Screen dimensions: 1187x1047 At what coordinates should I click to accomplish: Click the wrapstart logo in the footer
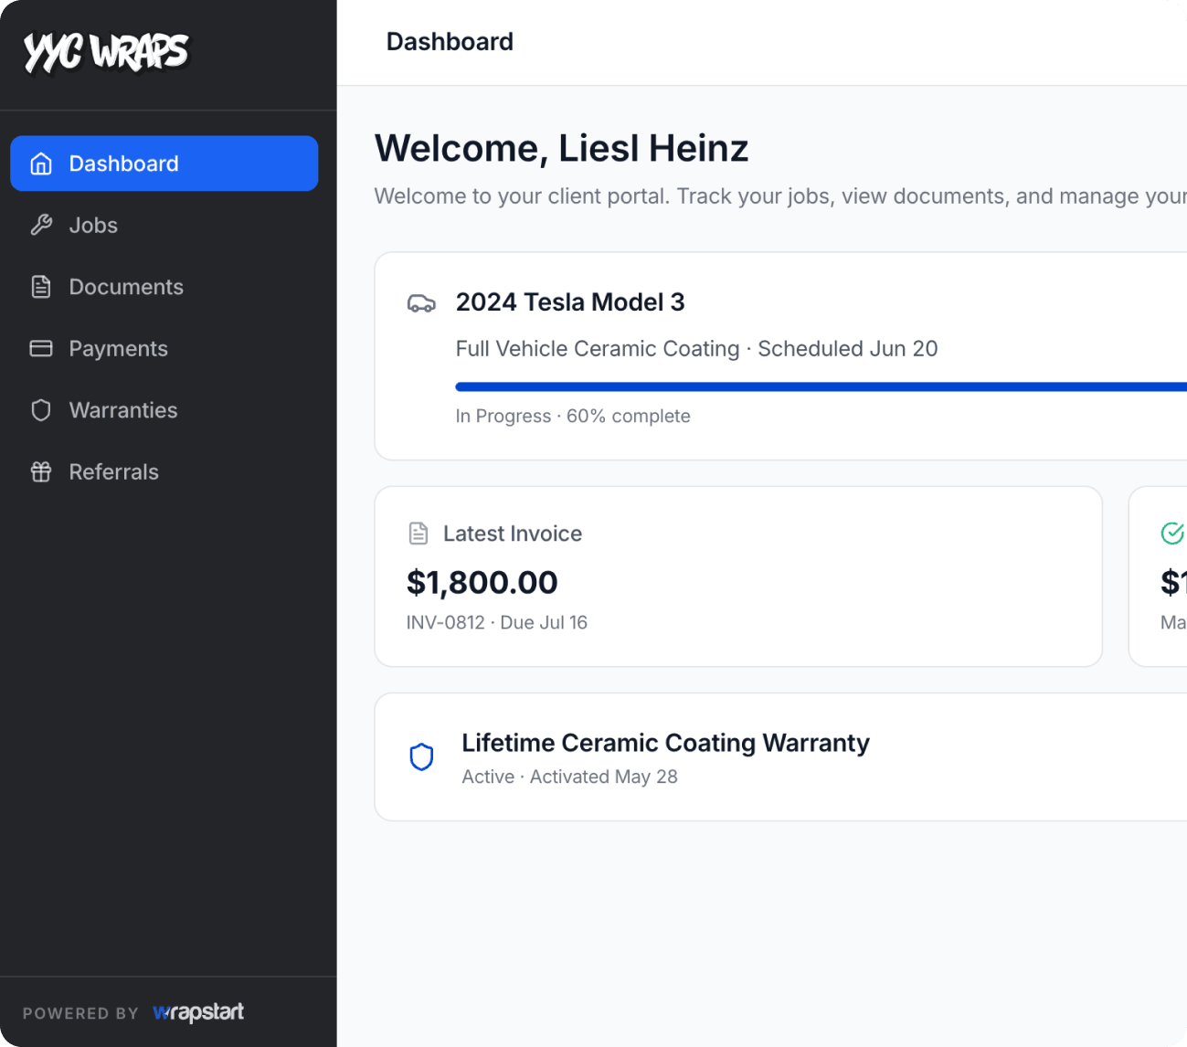click(198, 1012)
